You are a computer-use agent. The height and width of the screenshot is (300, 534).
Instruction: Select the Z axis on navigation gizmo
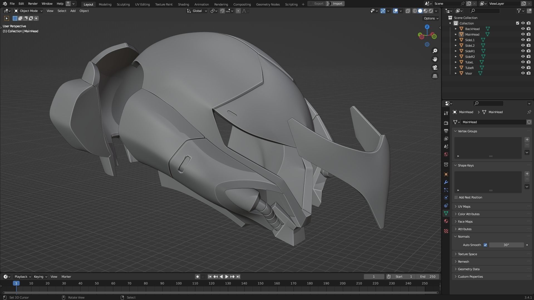click(427, 27)
